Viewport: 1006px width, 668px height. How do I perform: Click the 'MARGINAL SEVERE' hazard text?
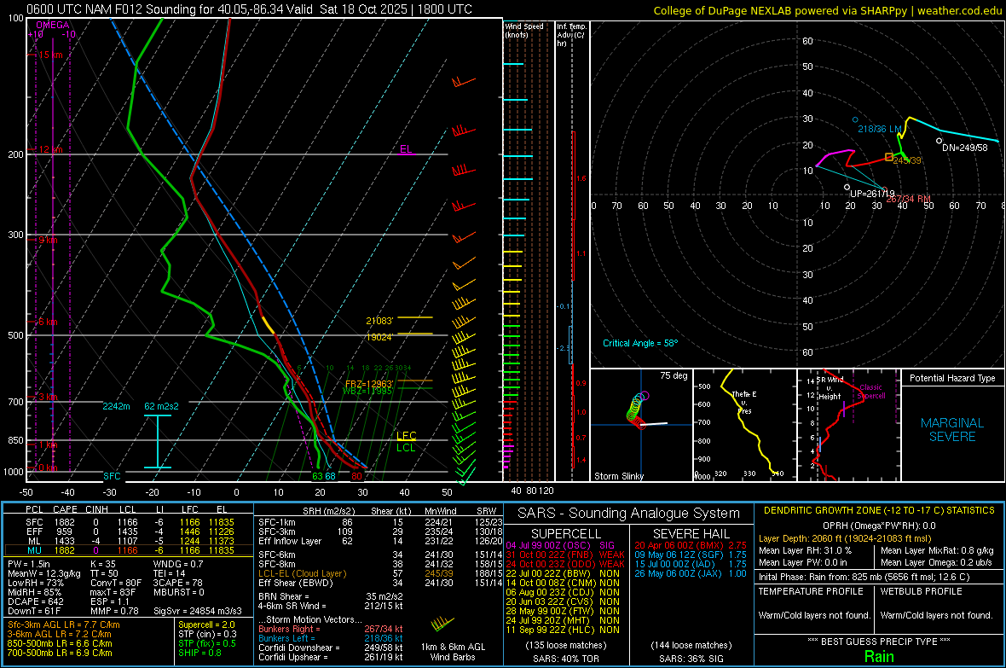(952, 430)
